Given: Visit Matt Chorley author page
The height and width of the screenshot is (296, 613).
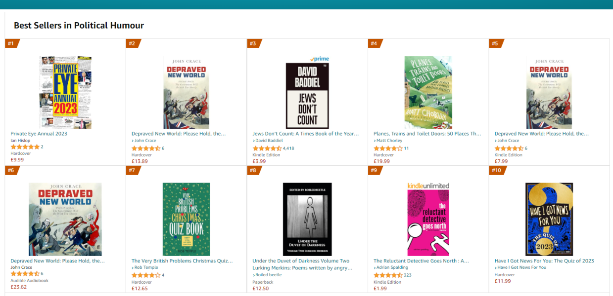Looking at the screenshot, I should coord(389,141).
